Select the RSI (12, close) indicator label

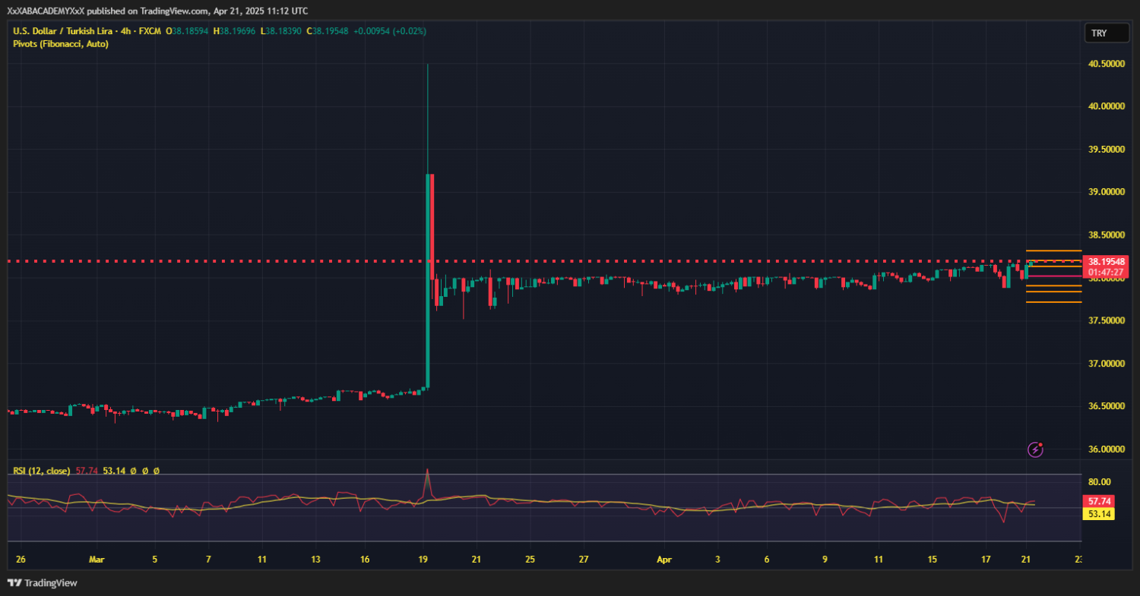pos(42,471)
